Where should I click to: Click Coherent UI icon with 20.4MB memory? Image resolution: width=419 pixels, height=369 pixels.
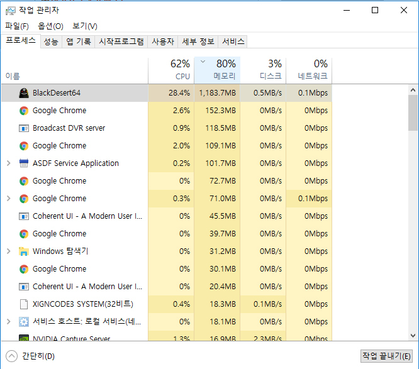24,287
